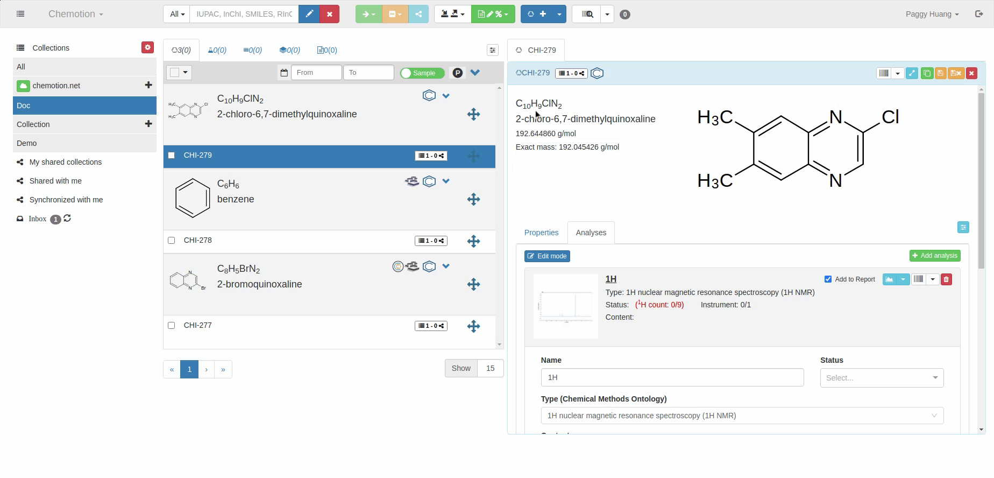Delete the 1H analysis with trash icon
Viewport: 994px width, 478px height.
click(x=946, y=279)
